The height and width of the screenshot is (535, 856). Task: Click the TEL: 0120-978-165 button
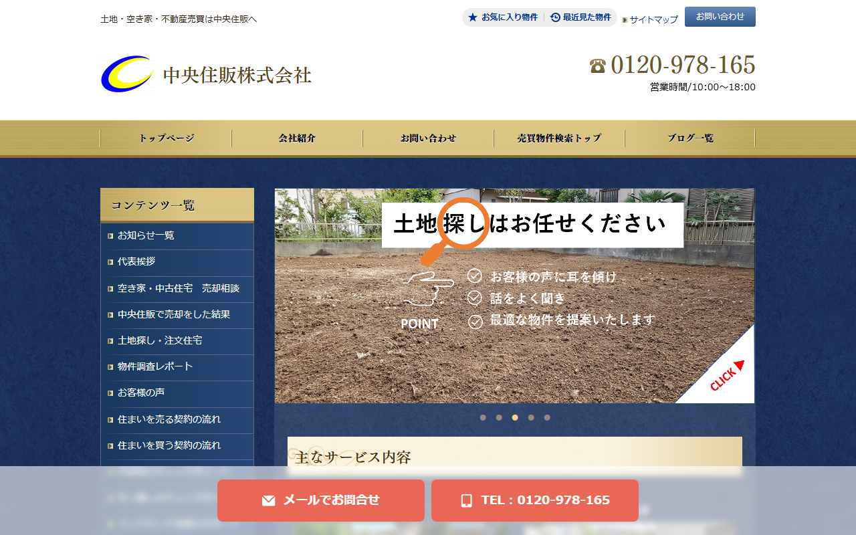(x=535, y=500)
